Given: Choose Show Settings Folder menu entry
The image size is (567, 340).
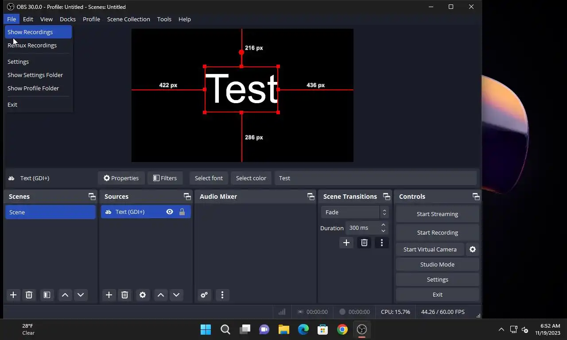Looking at the screenshot, I should (39, 75).
